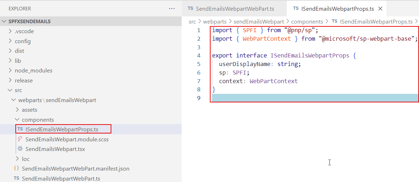Expand the release folder chevron
This screenshot has width=419, height=182.
(10, 80)
